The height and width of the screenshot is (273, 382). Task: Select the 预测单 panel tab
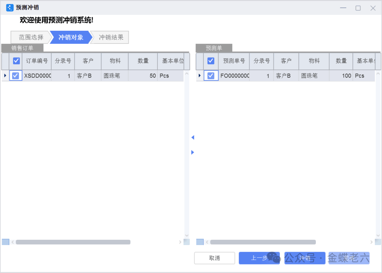[214, 48]
